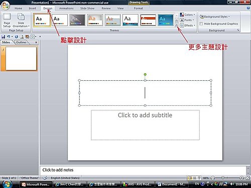
Task: Apply the light blue strikethrough Aa theme
Action: [112, 20]
